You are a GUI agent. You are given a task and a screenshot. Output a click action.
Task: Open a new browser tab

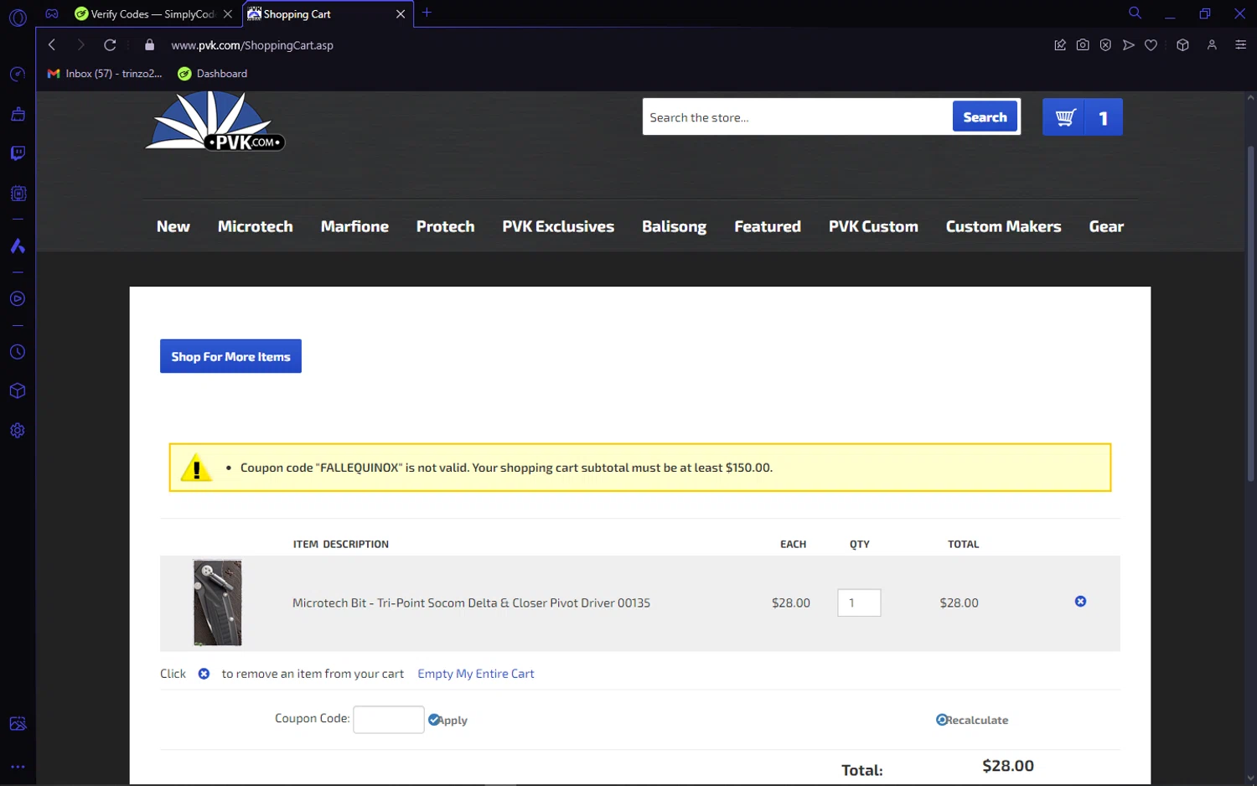(427, 13)
